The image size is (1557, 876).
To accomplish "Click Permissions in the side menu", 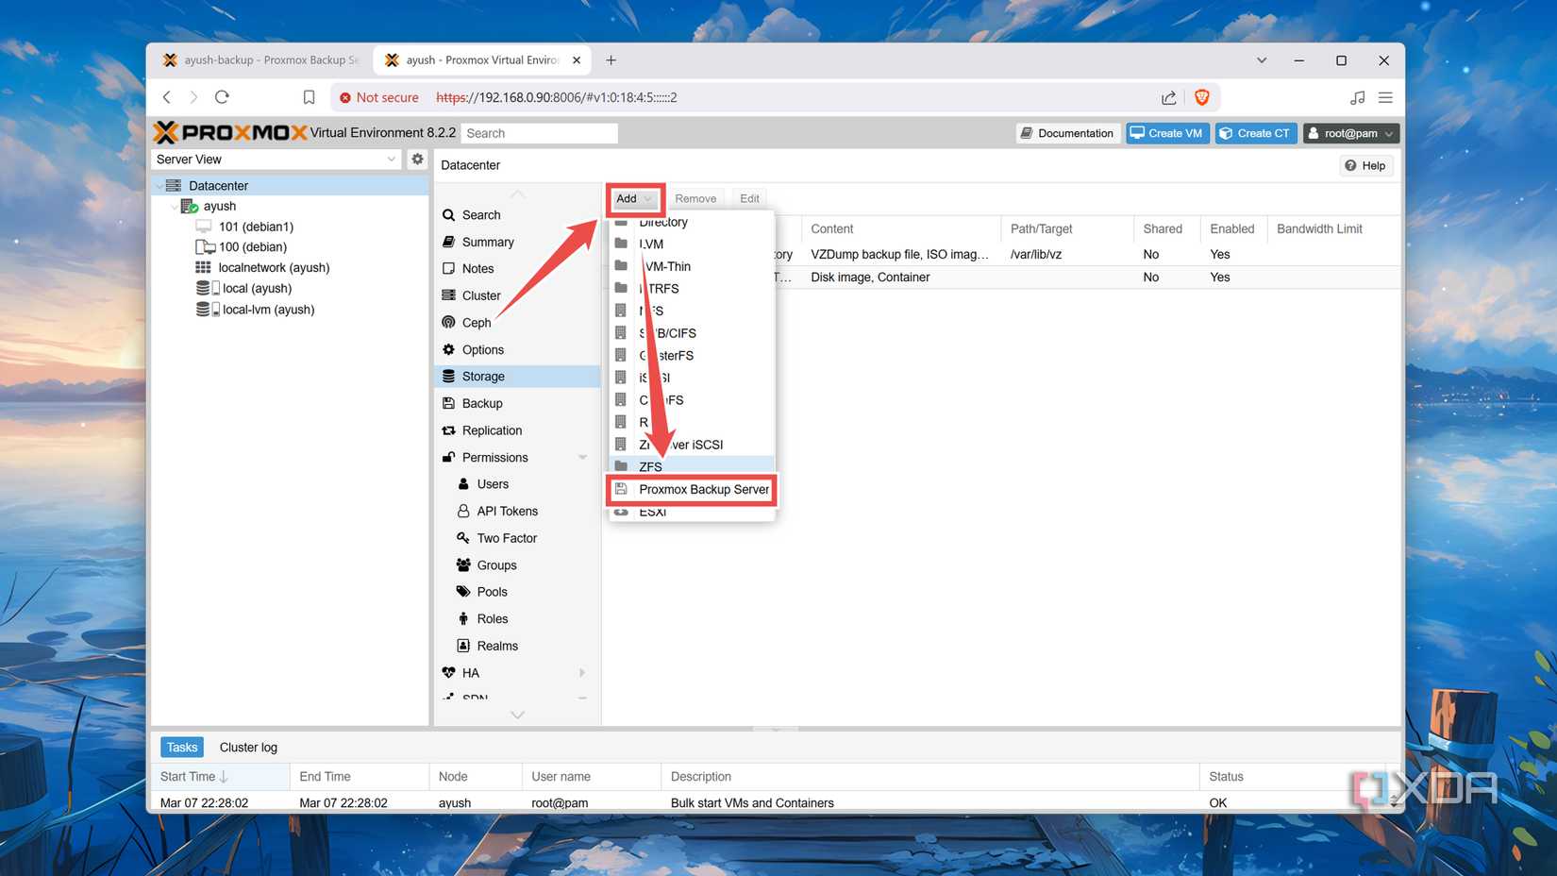I will point(494,458).
